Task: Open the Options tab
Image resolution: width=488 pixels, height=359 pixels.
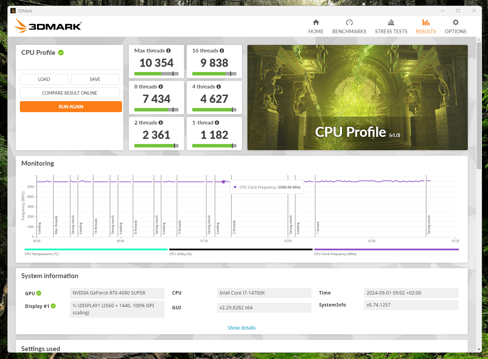Action: click(x=455, y=27)
